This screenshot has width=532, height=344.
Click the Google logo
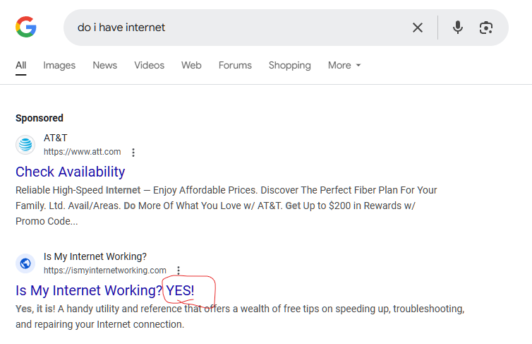[x=26, y=28]
